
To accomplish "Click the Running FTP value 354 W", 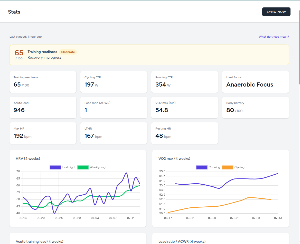I will click(163, 84).
